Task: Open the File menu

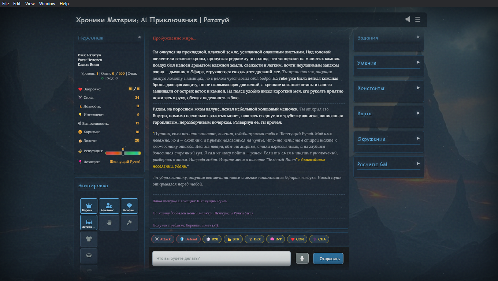Action: [5, 4]
